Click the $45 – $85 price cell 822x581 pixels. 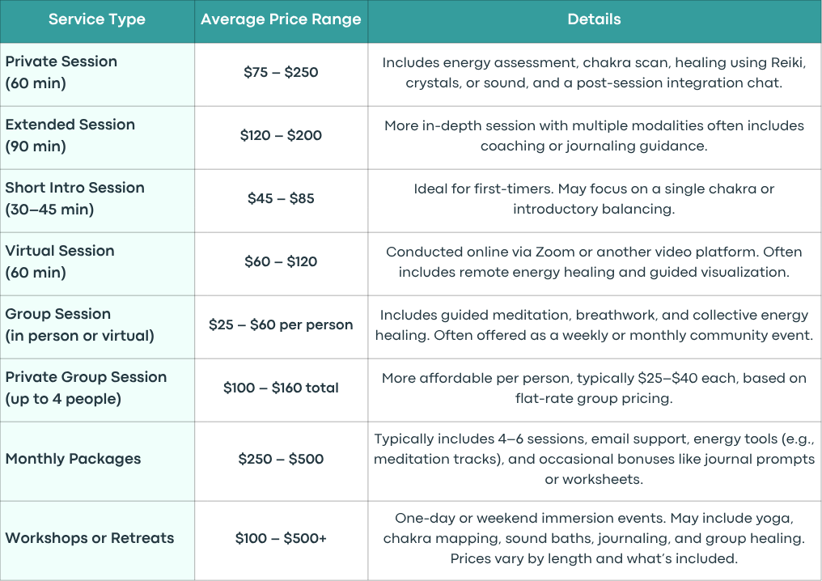click(281, 201)
